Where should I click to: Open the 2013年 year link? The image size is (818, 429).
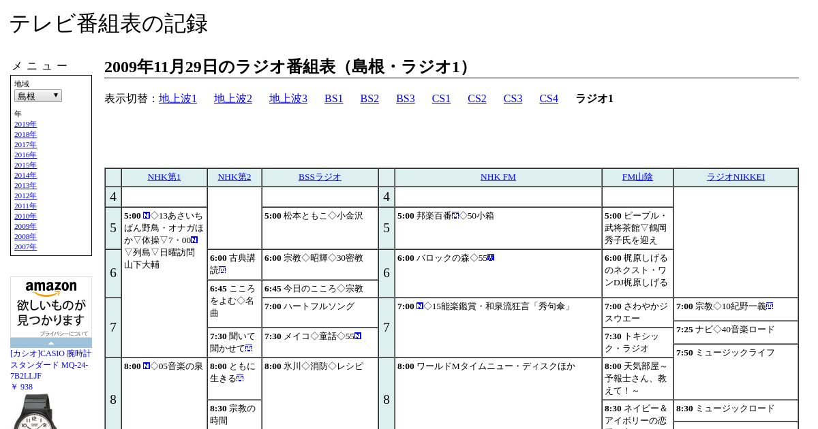pos(25,185)
